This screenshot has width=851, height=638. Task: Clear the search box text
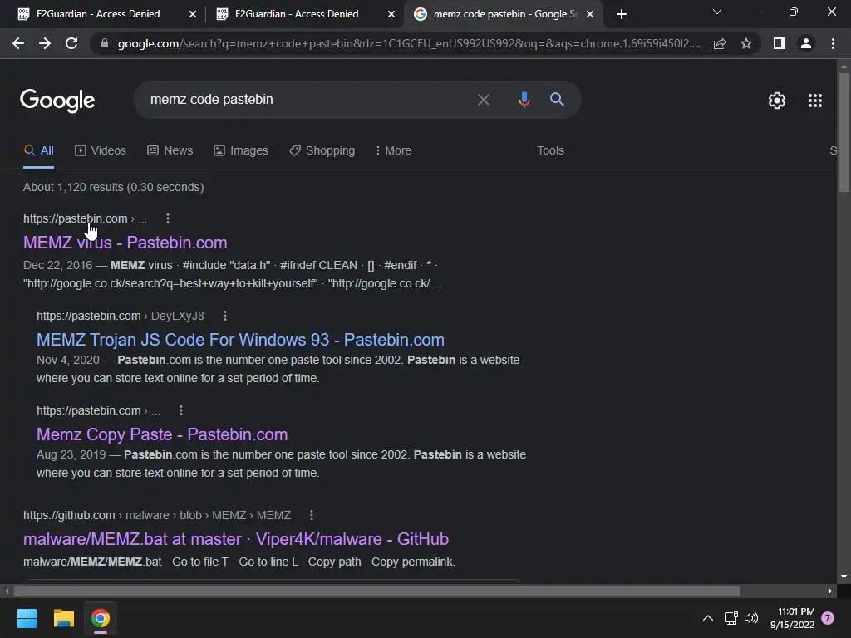click(x=483, y=100)
